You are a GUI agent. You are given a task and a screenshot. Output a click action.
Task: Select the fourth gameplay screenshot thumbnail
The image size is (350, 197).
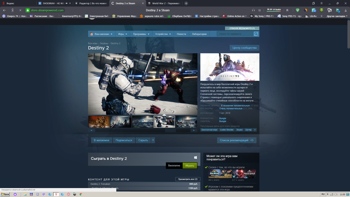(x=164, y=122)
